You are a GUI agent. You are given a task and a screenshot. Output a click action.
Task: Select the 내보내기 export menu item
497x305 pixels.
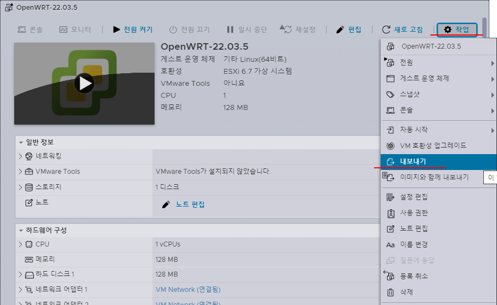click(x=439, y=162)
